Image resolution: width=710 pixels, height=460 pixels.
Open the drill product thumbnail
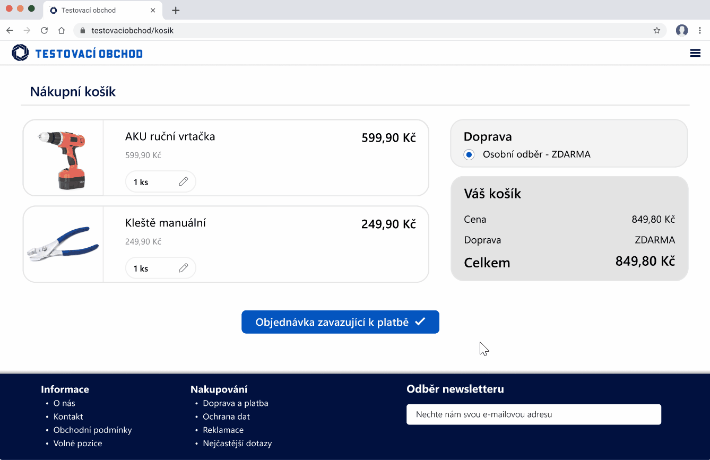click(63, 157)
